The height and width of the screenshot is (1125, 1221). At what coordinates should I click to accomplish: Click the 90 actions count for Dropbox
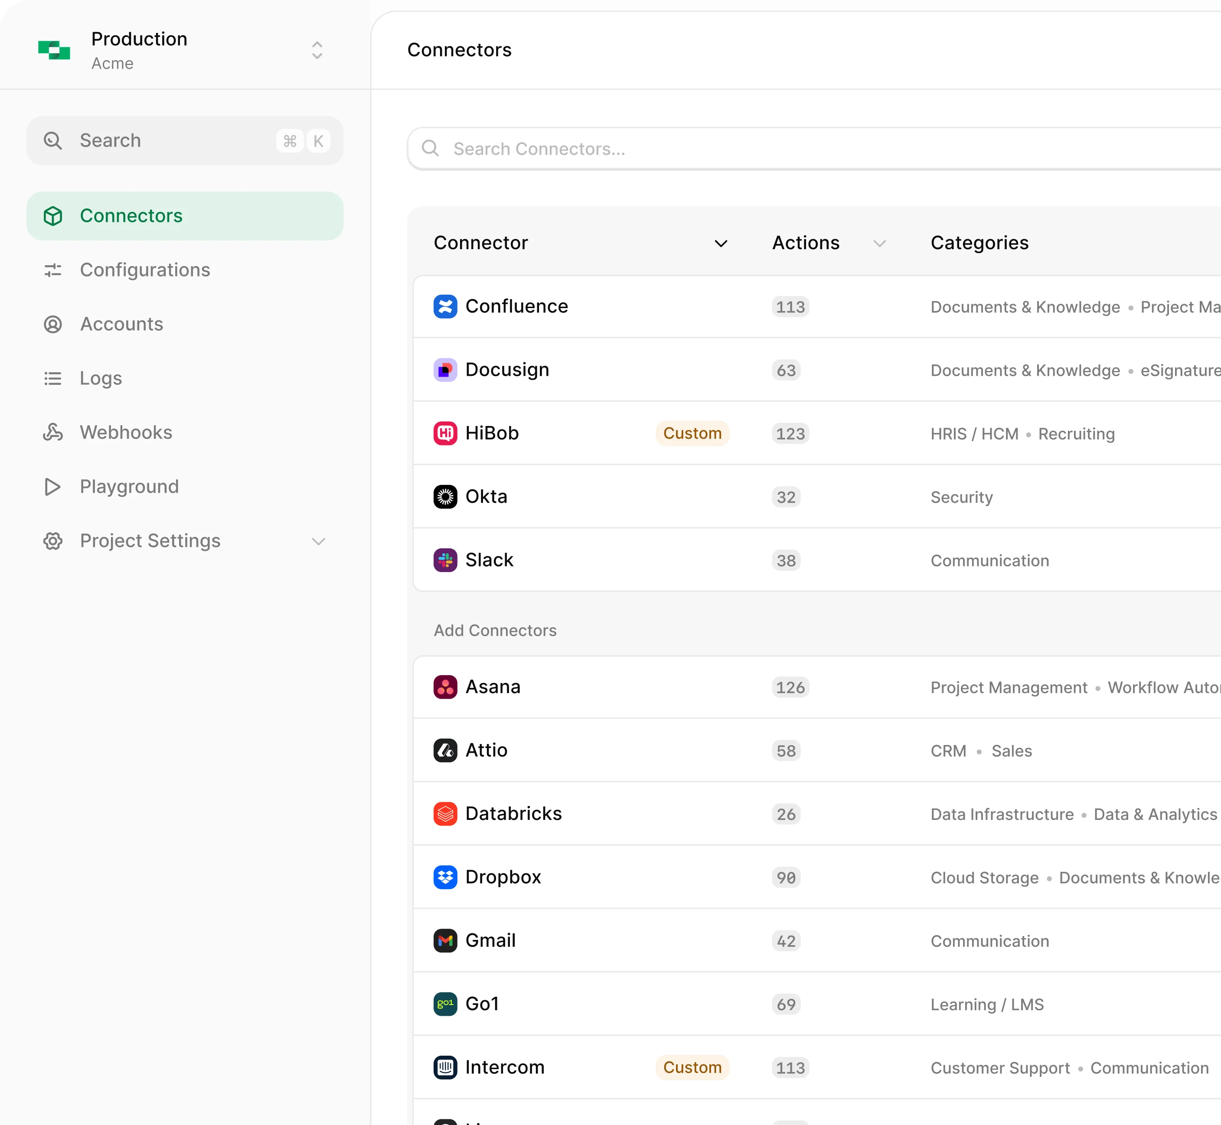click(x=786, y=877)
